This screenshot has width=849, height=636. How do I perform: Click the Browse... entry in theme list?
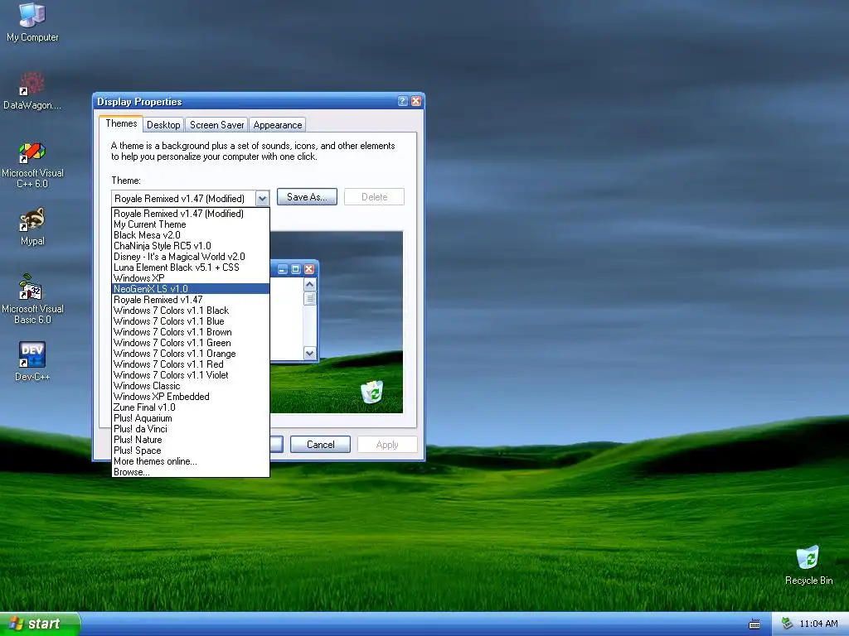coord(191,472)
